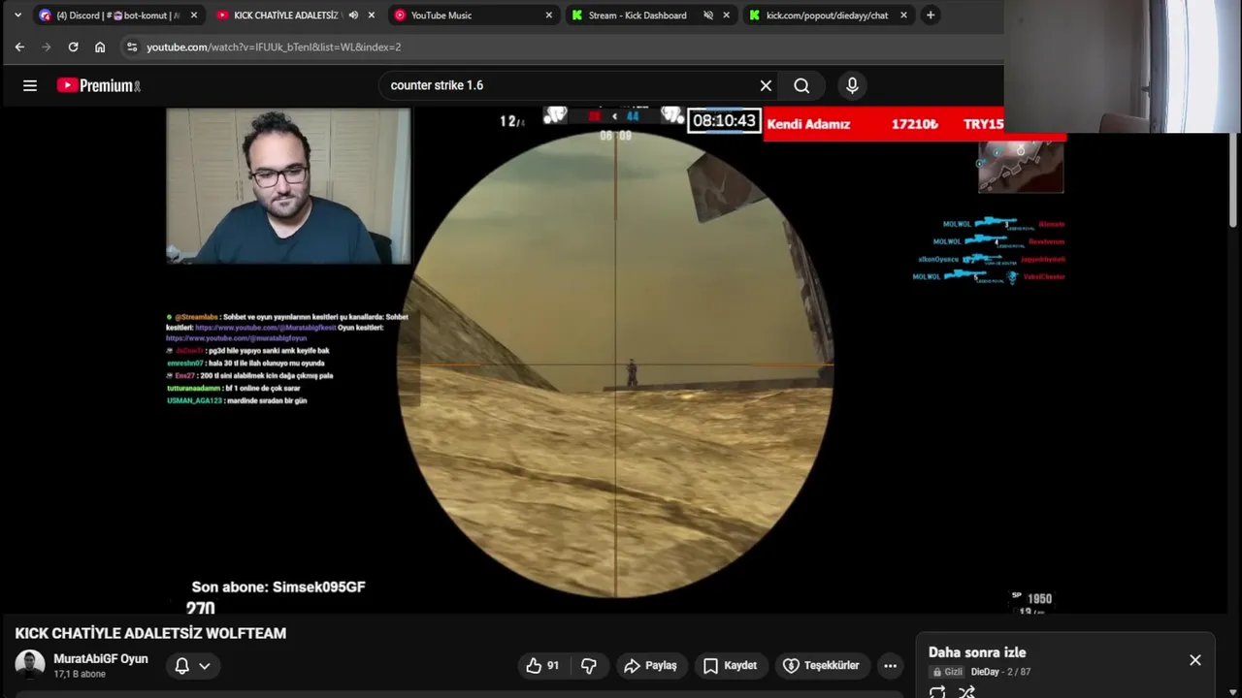Toggle playlist shuffle
1242x698 pixels.
click(966, 692)
